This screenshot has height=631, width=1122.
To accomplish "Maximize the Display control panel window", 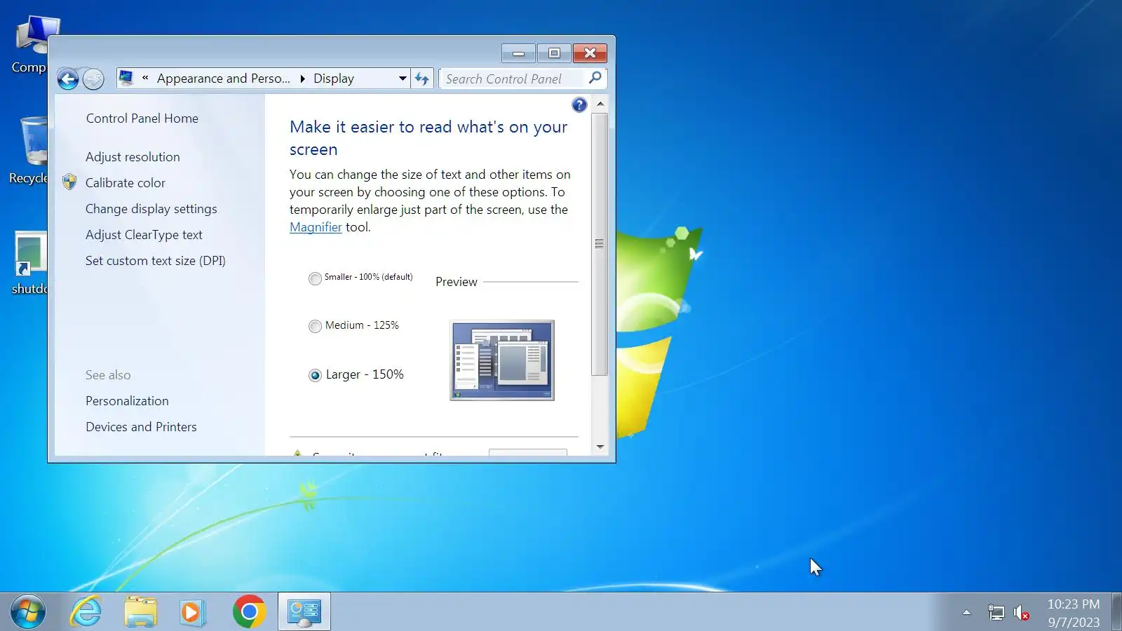I will (554, 53).
